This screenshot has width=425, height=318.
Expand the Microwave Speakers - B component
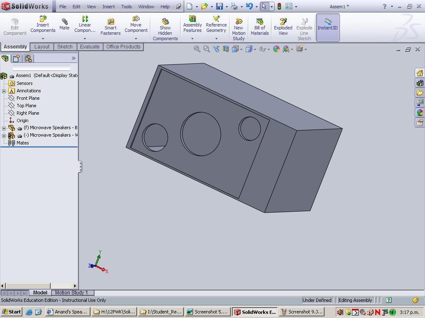pyautogui.click(x=3, y=128)
